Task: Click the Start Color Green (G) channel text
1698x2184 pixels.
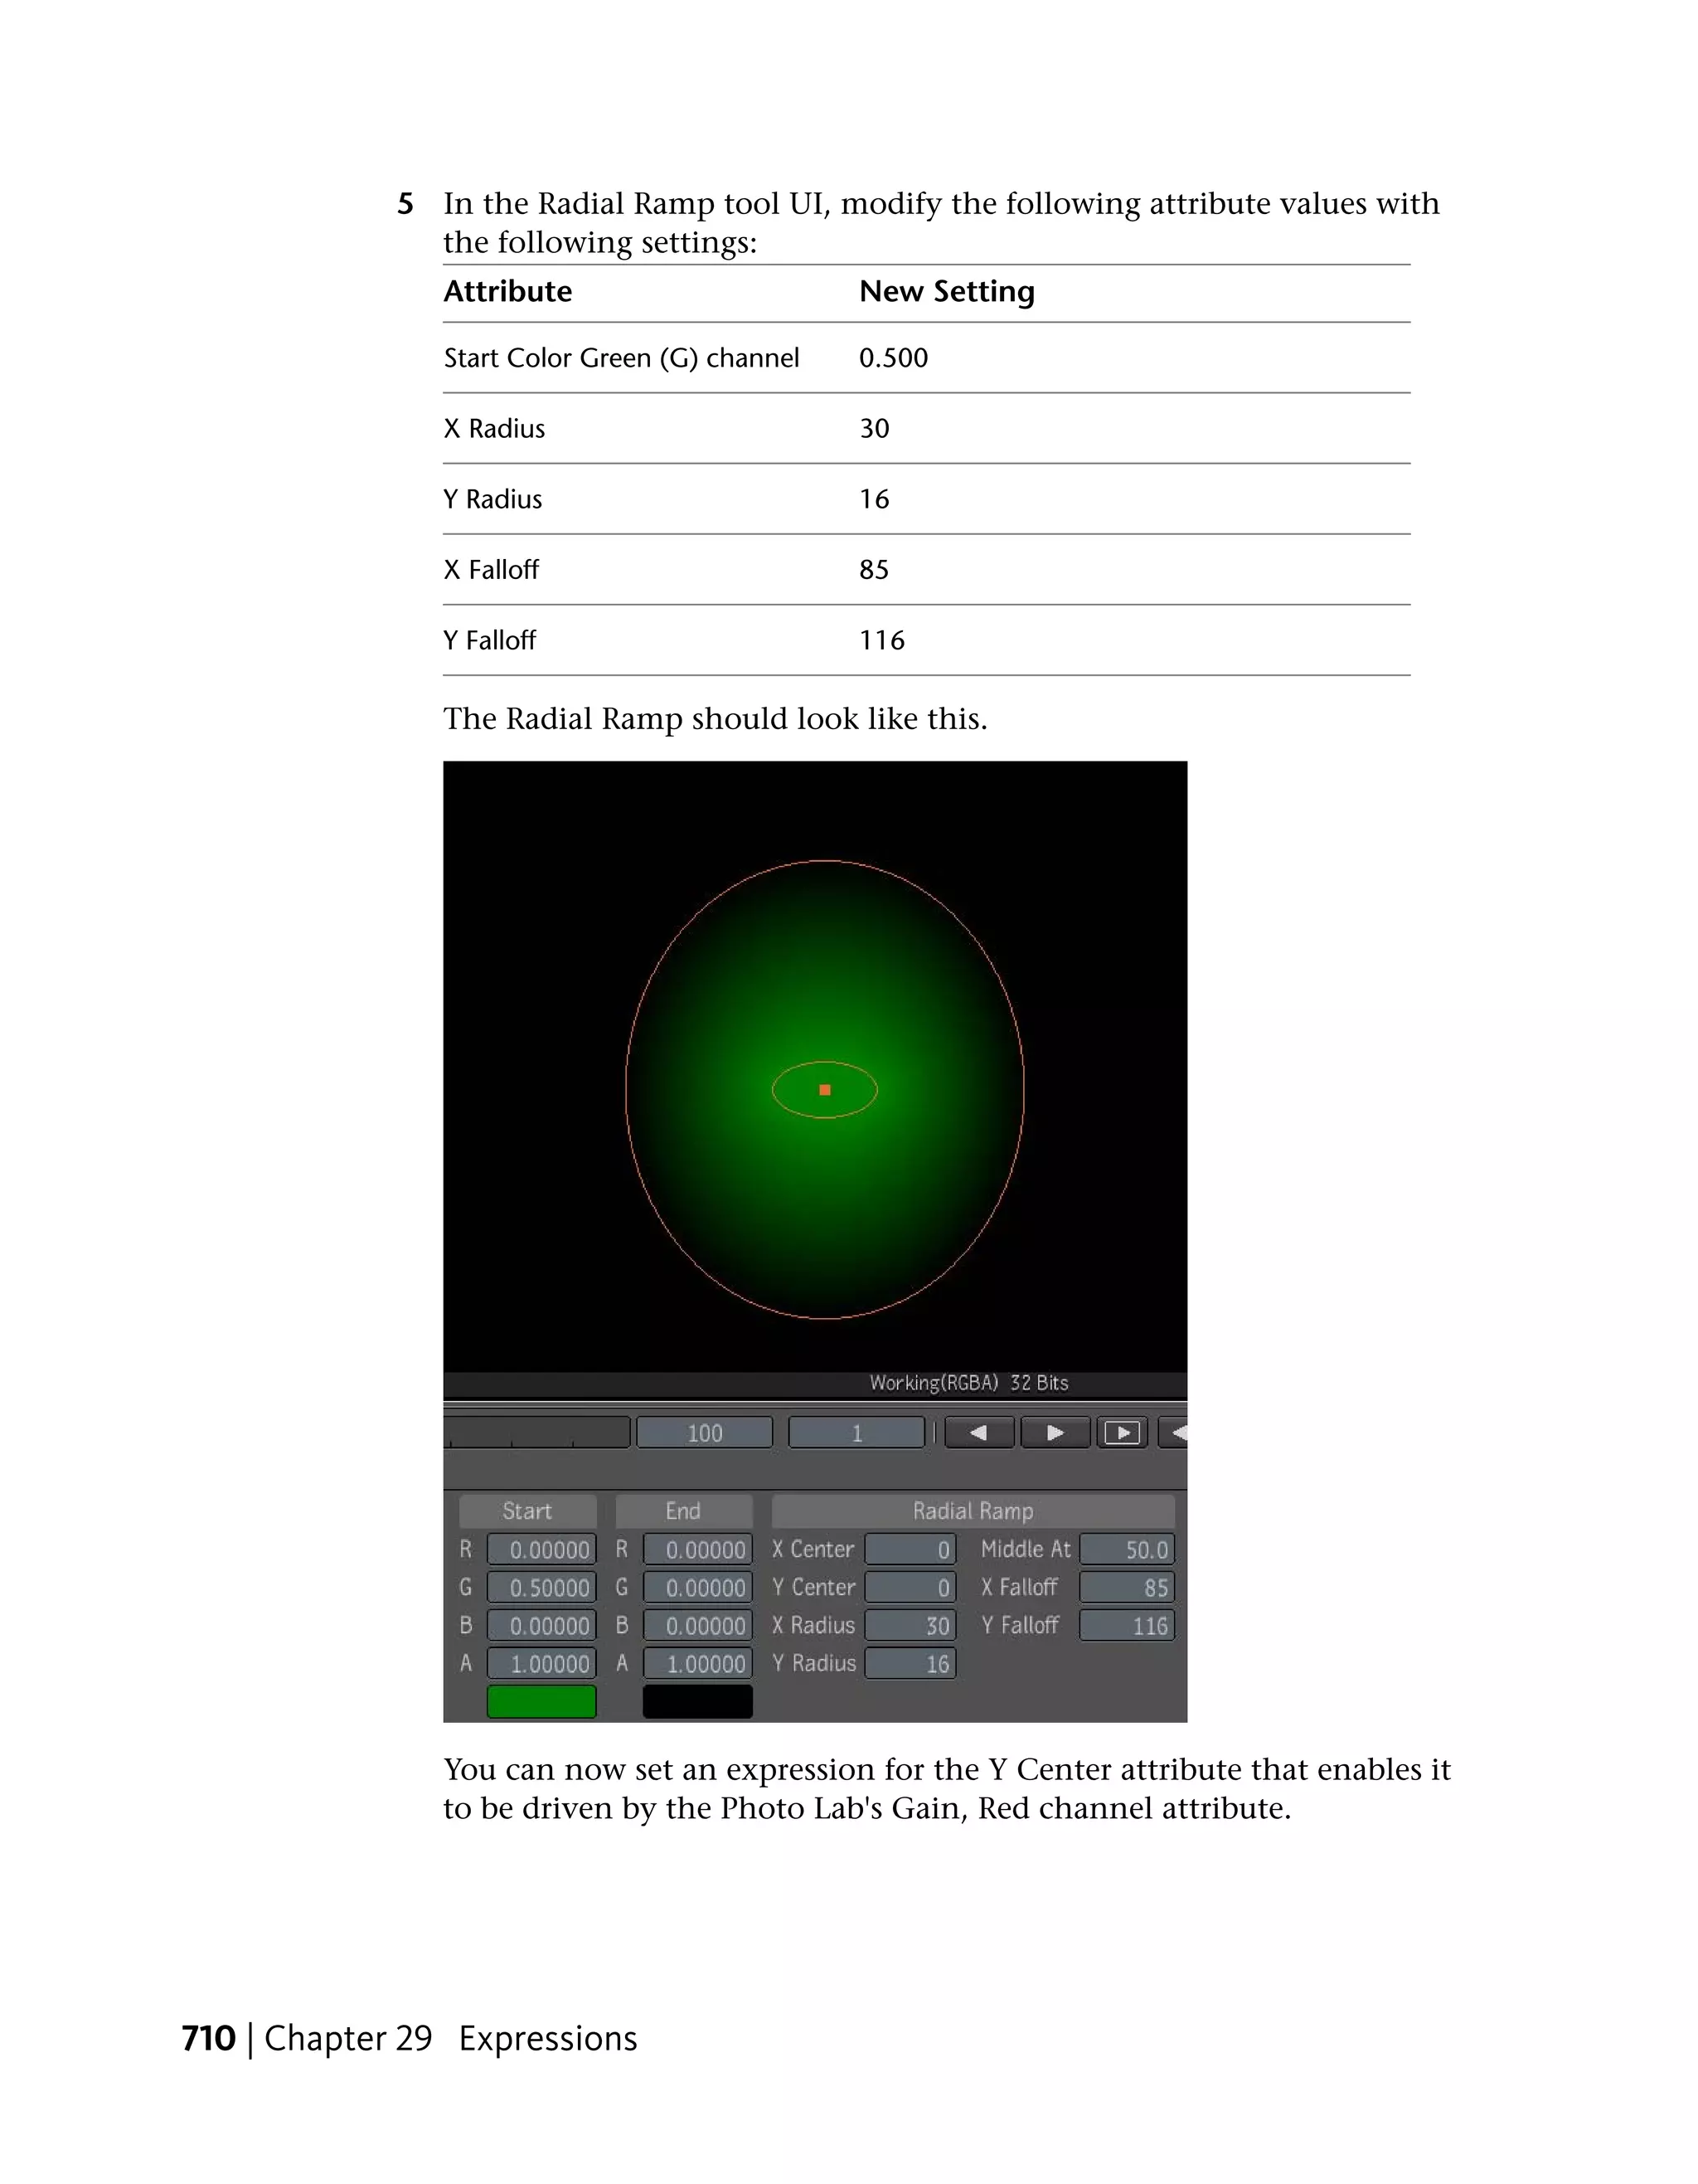Action: pos(621,358)
